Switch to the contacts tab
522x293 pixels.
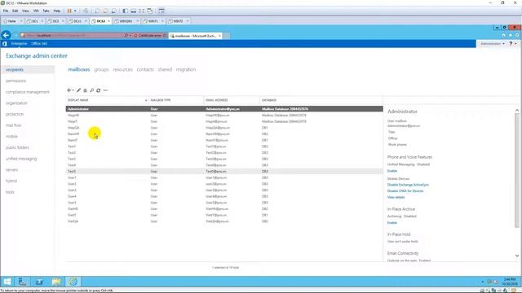[145, 69]
